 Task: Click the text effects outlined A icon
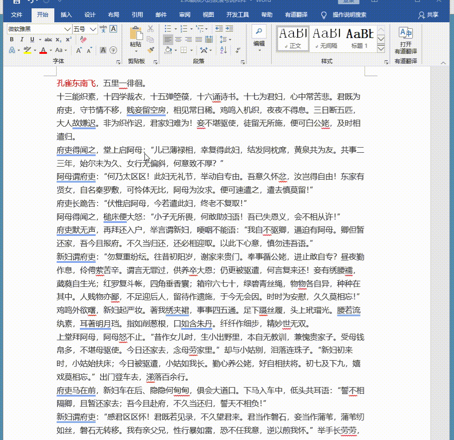pos(12,51)
